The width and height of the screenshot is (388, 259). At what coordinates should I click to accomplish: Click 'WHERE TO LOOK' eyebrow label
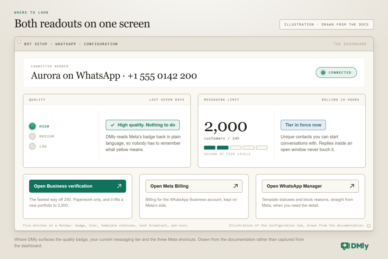click(31, 13)
